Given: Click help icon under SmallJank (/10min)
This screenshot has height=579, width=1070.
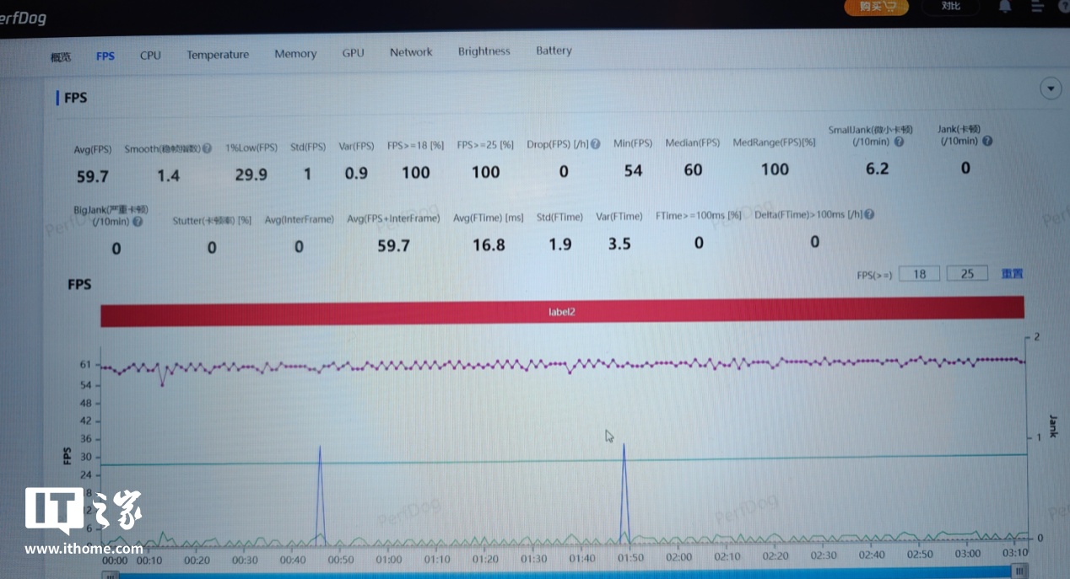Looking at the screenshot, I should [899, 142].
